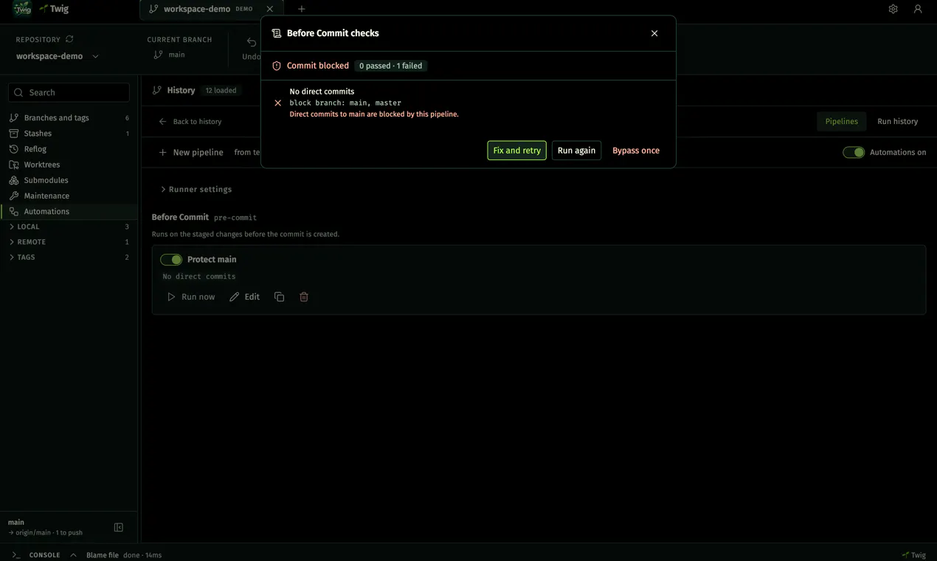The width and height of the screenshot is (937, 561).
Task: Toggle the Protect main pipeline switch
Action: tap(171, 260)
